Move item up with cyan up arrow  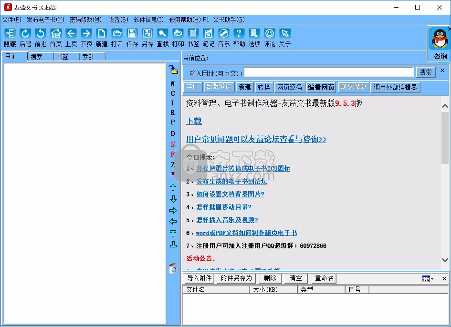(x=173, y=187)
